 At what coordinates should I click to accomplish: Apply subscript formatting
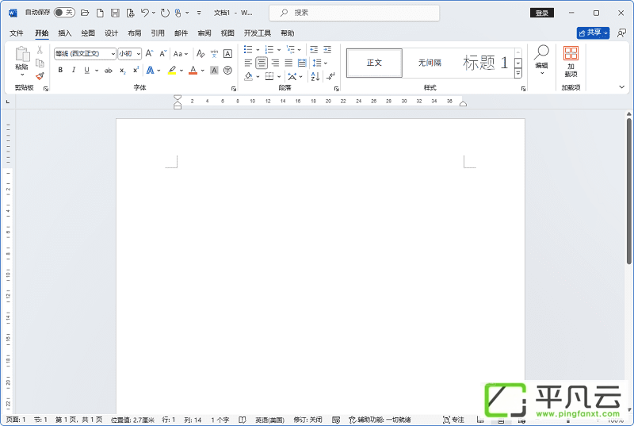(x=123, y=71)
